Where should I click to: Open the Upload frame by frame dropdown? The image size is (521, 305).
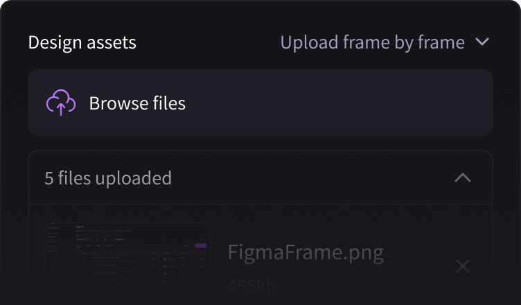tap(385, 42)
